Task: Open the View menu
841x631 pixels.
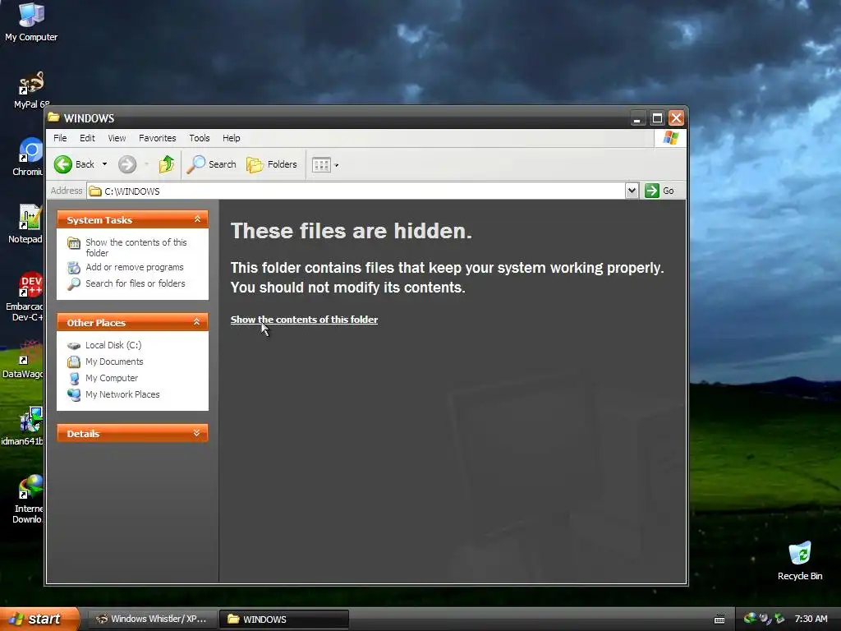Action: click(117, 138)
